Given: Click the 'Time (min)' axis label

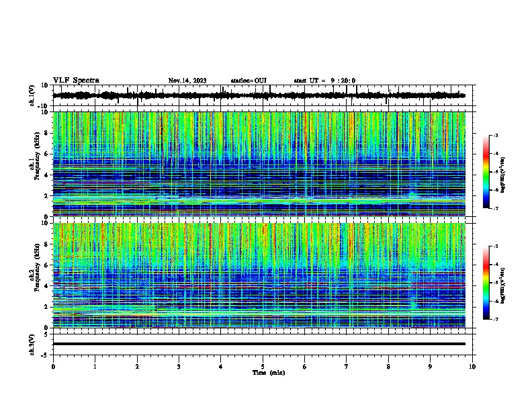Looking at the screenshot, I should point(269,373).
